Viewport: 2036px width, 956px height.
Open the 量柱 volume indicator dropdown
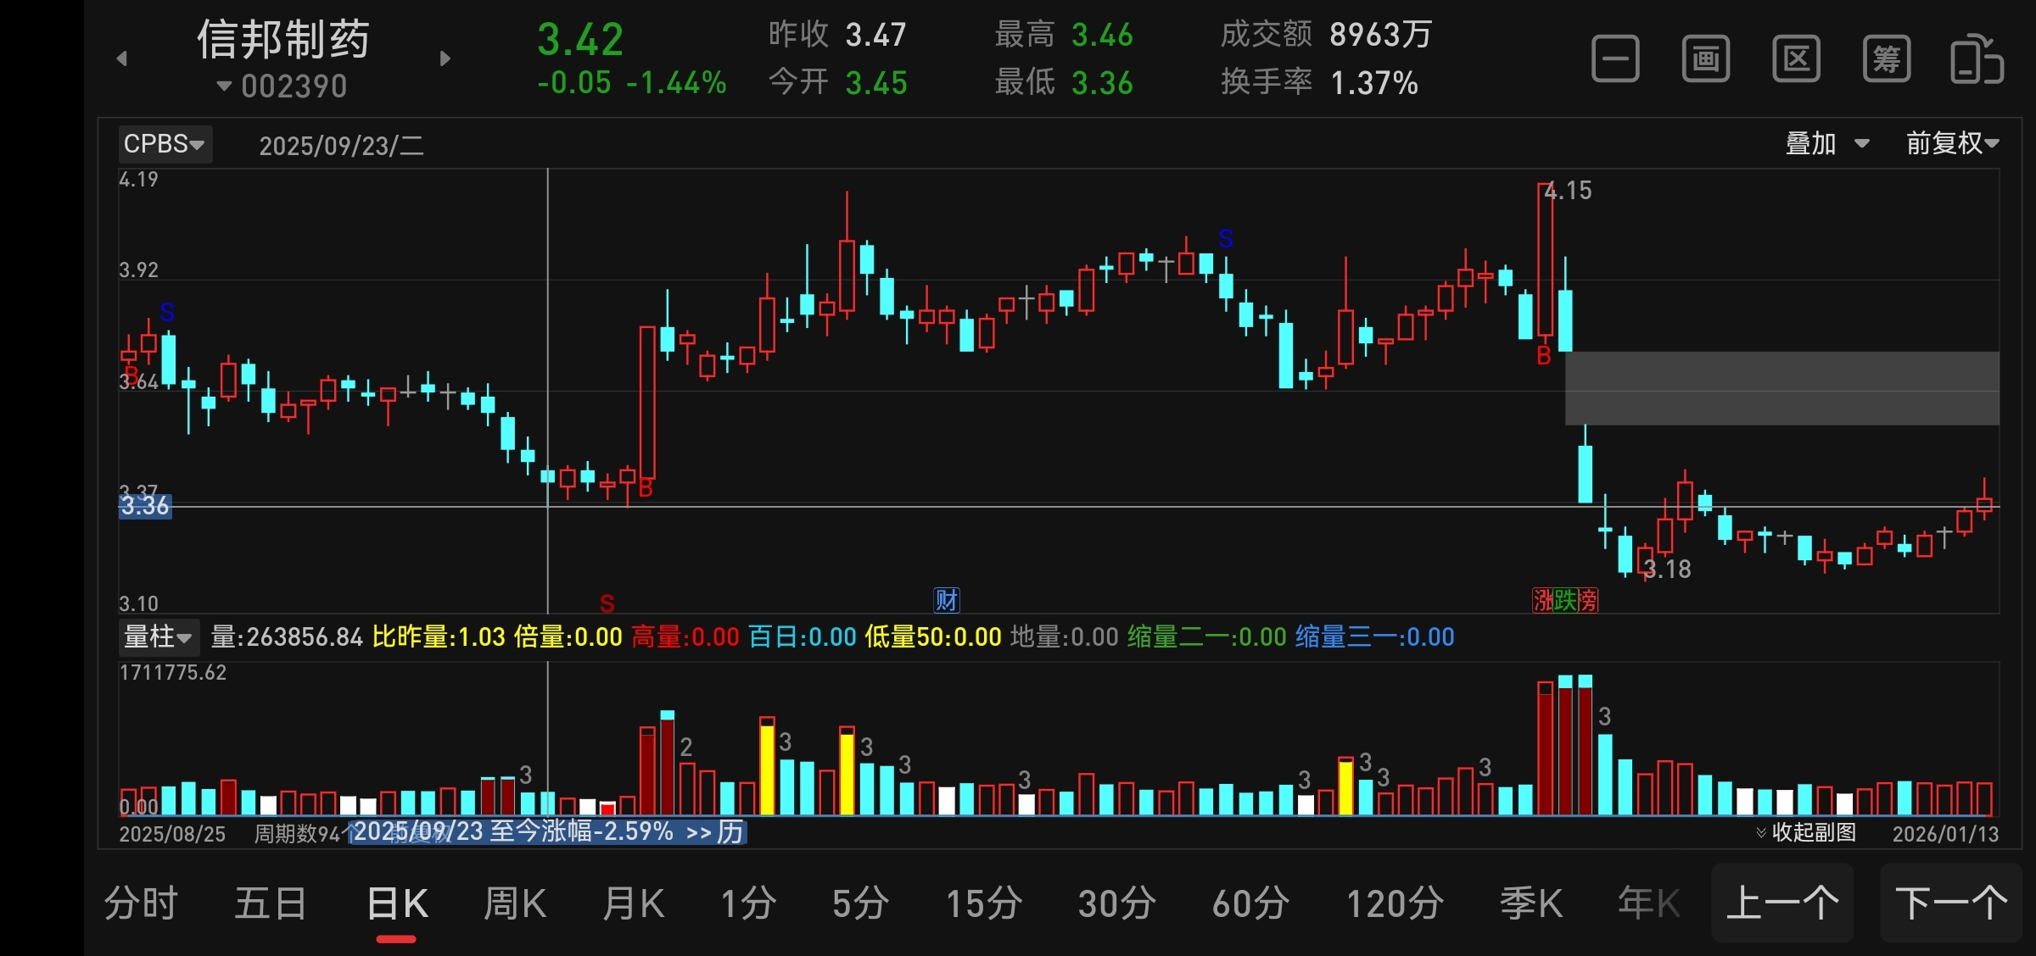[x=159, y=636]
